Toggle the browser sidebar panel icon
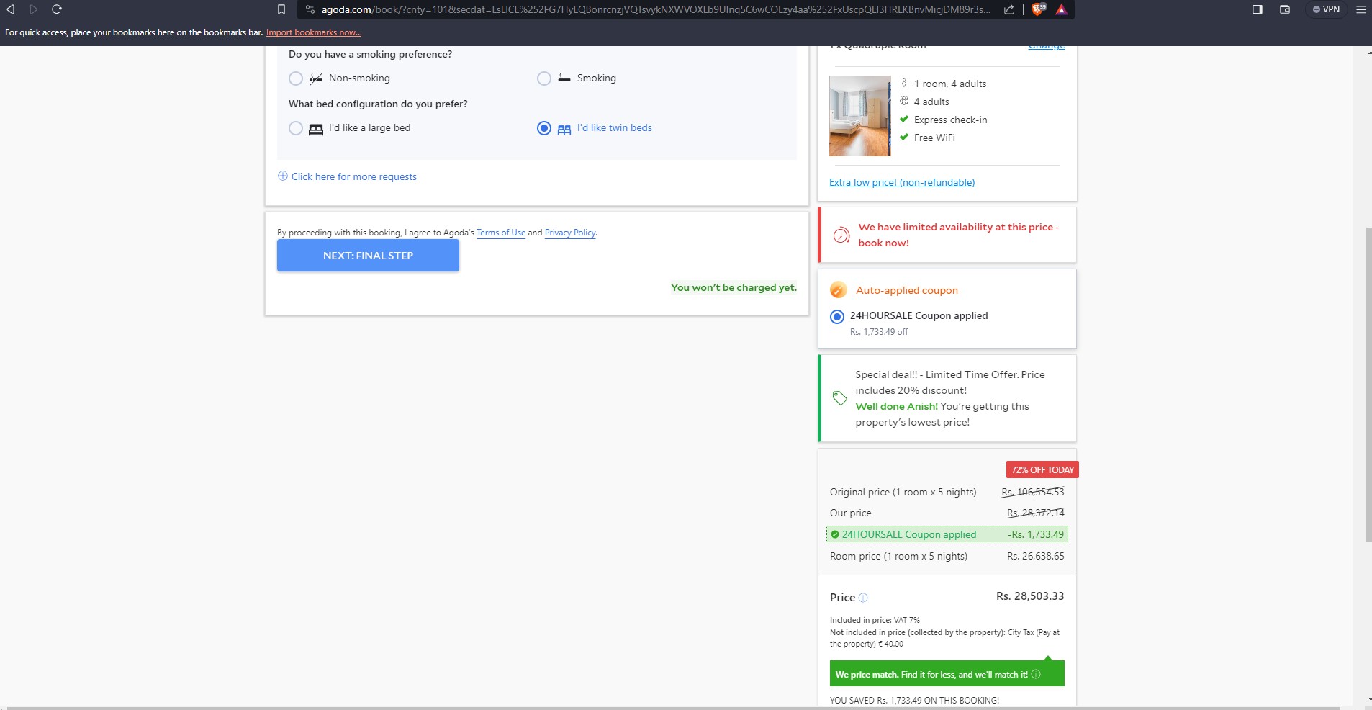The height and width of the screenshot is (710, 1372). [1257, 9]
